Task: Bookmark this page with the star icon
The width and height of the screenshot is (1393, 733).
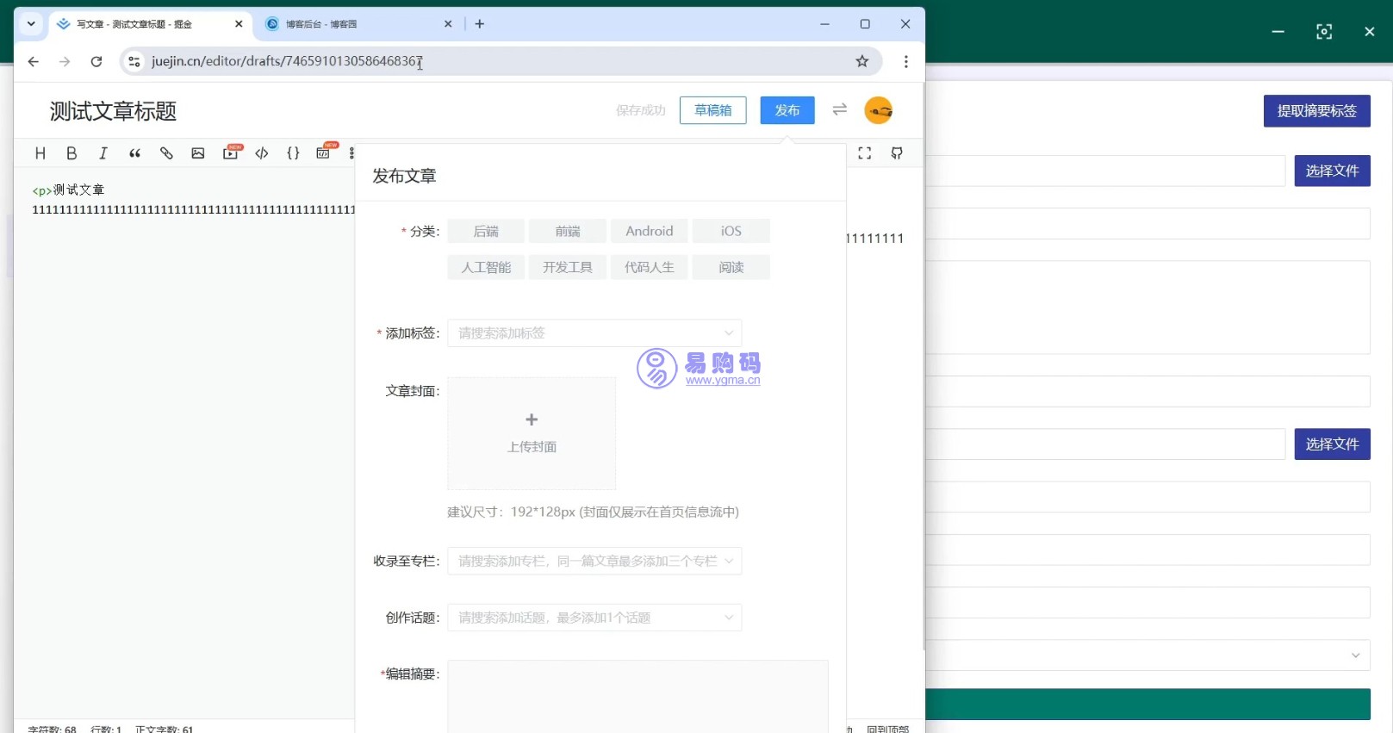Action: click(861, 61)
